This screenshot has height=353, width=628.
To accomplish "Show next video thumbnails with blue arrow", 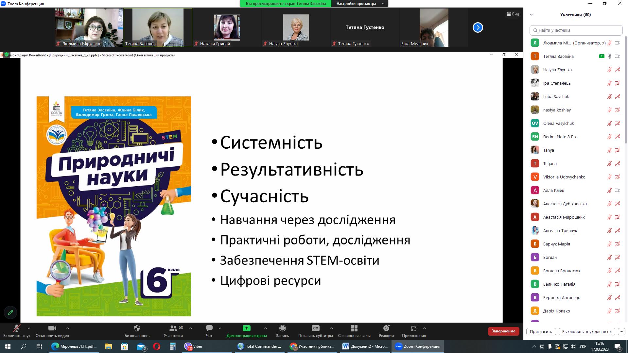I will click(478, 27).
